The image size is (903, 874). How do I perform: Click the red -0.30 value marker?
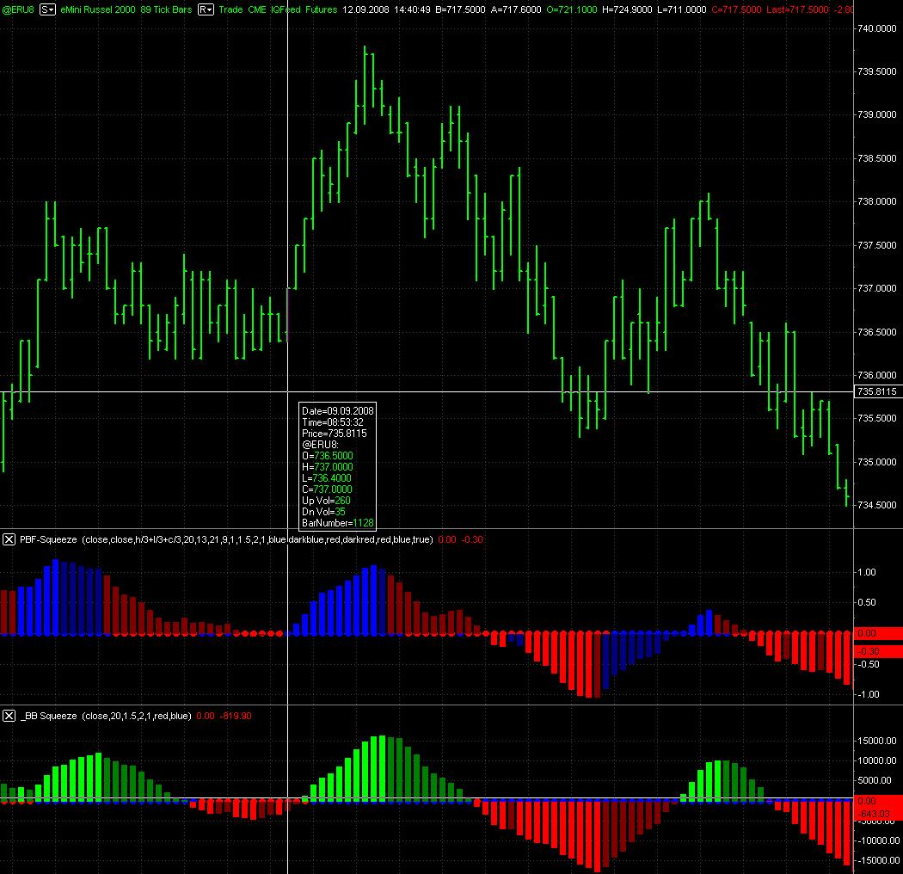coord(877,651)
